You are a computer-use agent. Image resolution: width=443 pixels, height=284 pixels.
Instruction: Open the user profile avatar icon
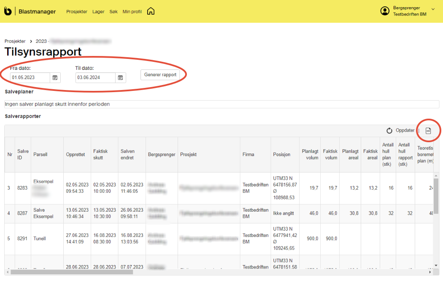pyautogui.click(x=385, y=11)
